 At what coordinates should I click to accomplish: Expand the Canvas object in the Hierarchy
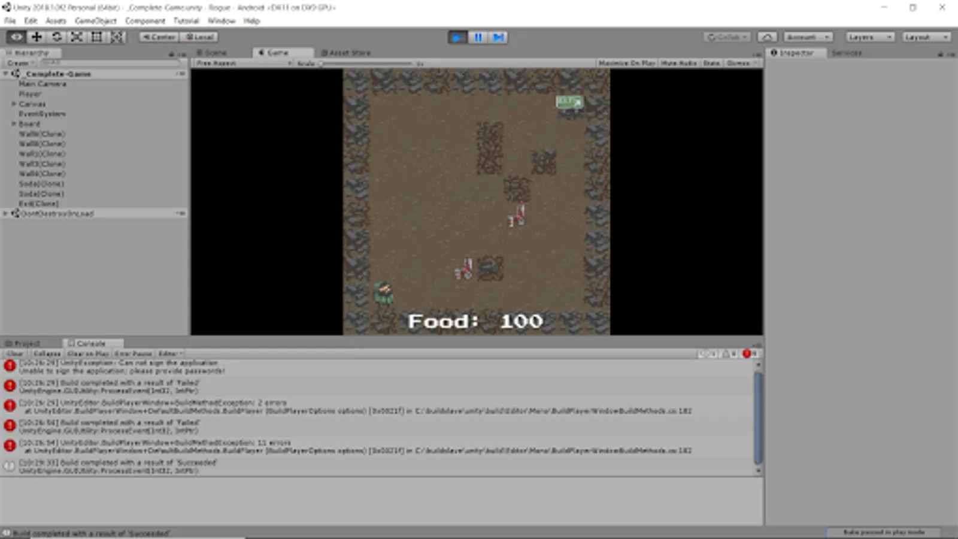(14, 104)
